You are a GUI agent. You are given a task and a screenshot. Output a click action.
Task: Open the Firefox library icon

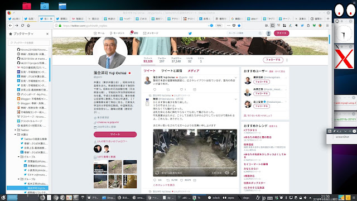click(267, 26)
